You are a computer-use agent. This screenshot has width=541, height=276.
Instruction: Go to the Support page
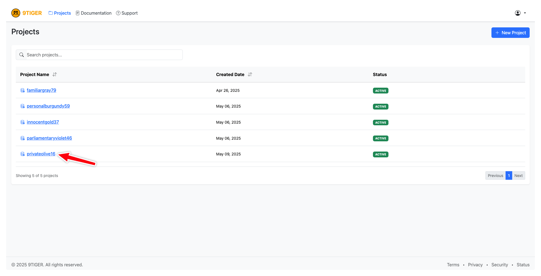(127, 13)
